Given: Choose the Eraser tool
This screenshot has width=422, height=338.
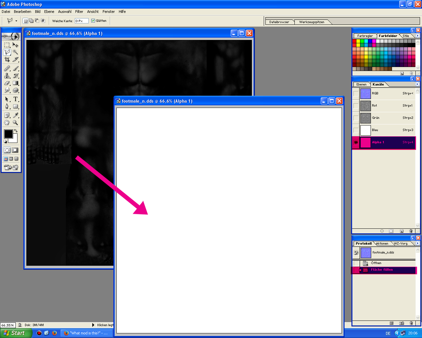Looking at the screenshot, I should pyautogui.click(x=7, y=83).
